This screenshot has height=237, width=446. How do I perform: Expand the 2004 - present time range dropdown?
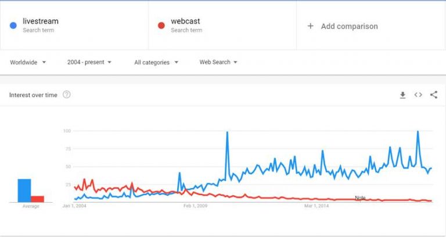click(x=89, y=62)
